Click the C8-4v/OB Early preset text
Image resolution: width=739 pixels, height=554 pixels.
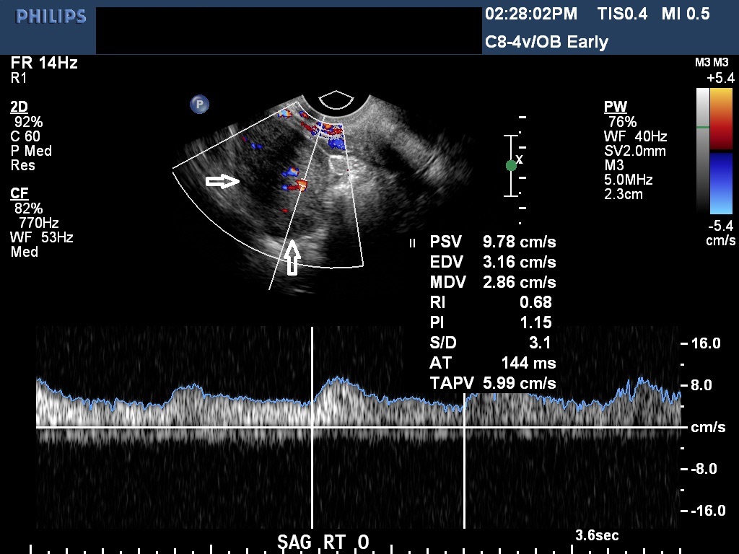546,42
